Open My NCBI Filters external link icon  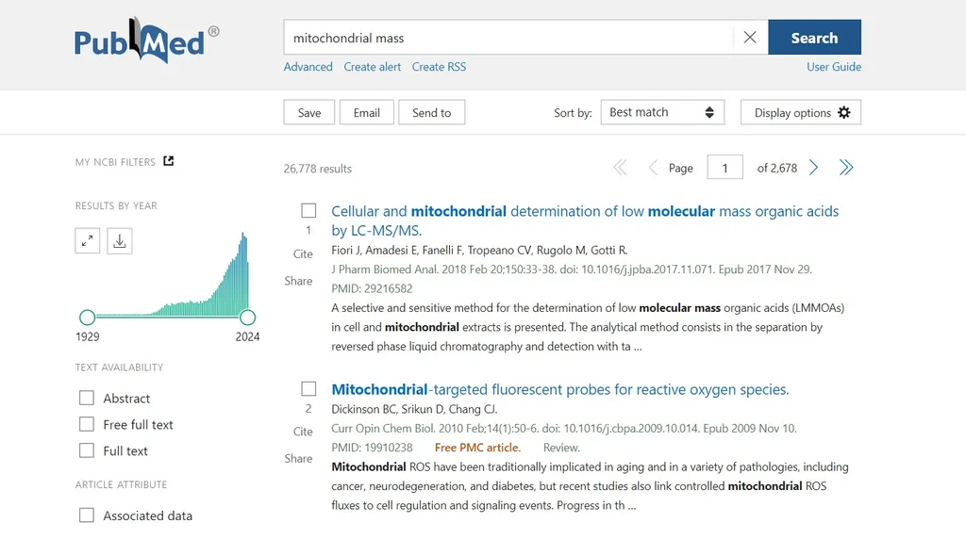point(168,161)
